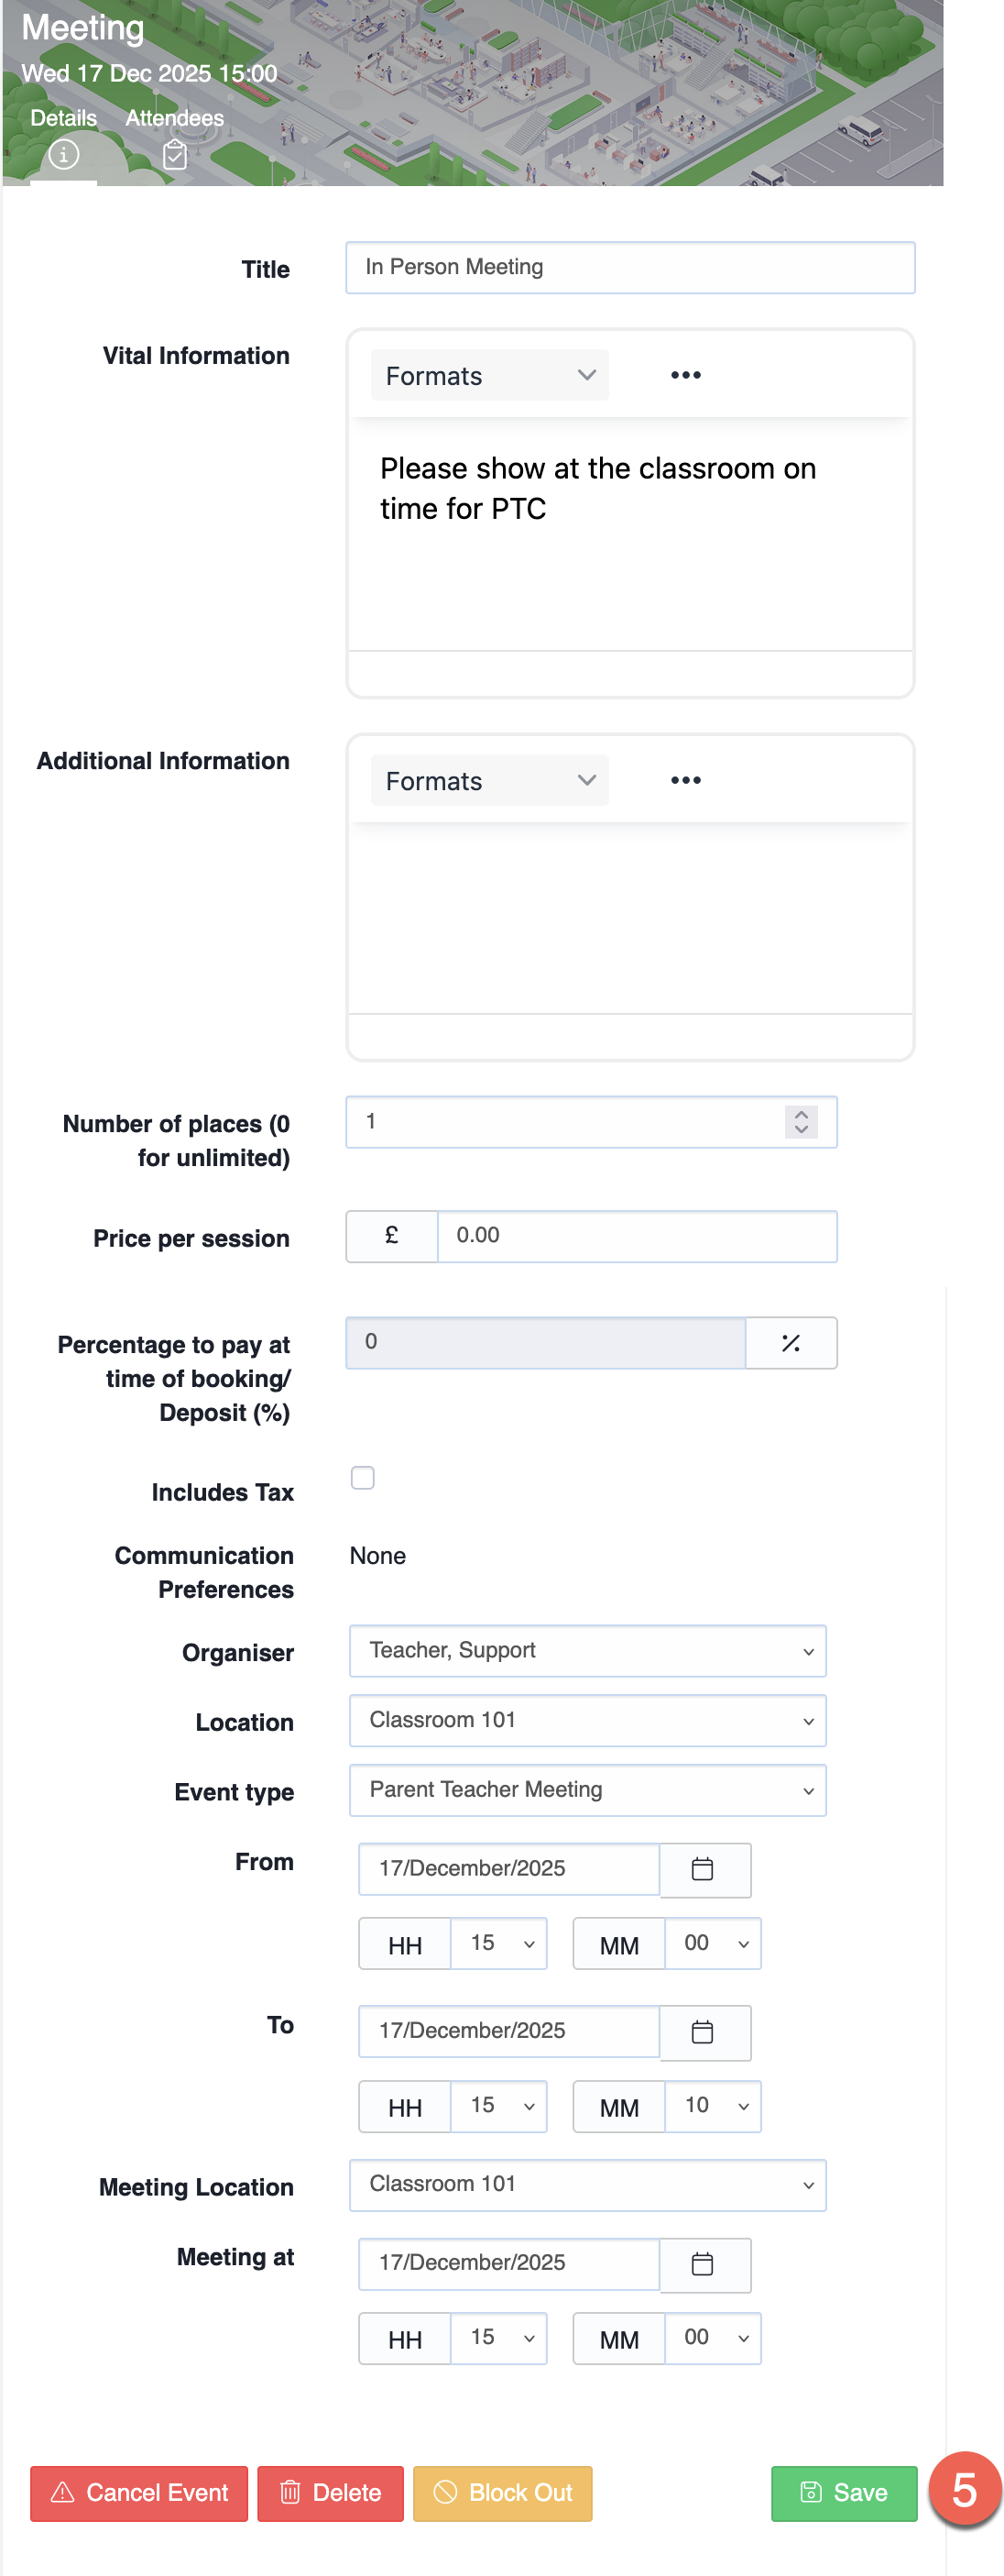
Task: Click more options in Vital Information editor
Action: [x=685, y=375]
